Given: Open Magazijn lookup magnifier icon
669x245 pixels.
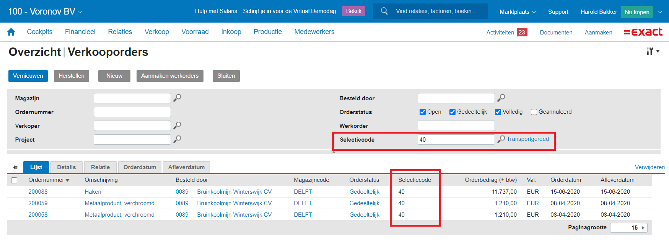Looking at the screenshot, I should pyautogui.click(x=177, y=98).
